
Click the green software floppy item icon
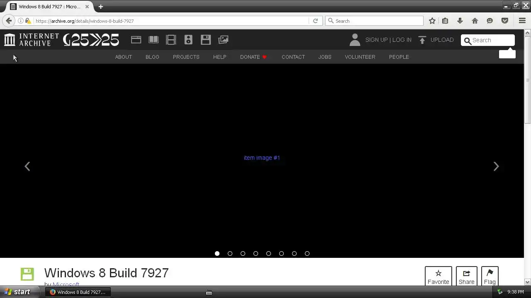[x=27, y=274]
